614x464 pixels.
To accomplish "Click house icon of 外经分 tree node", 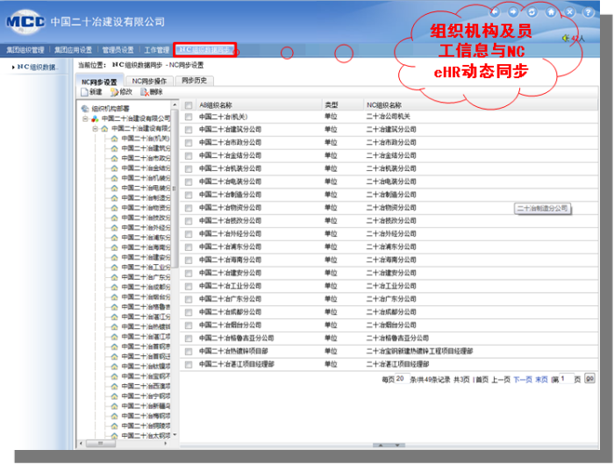I will [x=114, y=227].
